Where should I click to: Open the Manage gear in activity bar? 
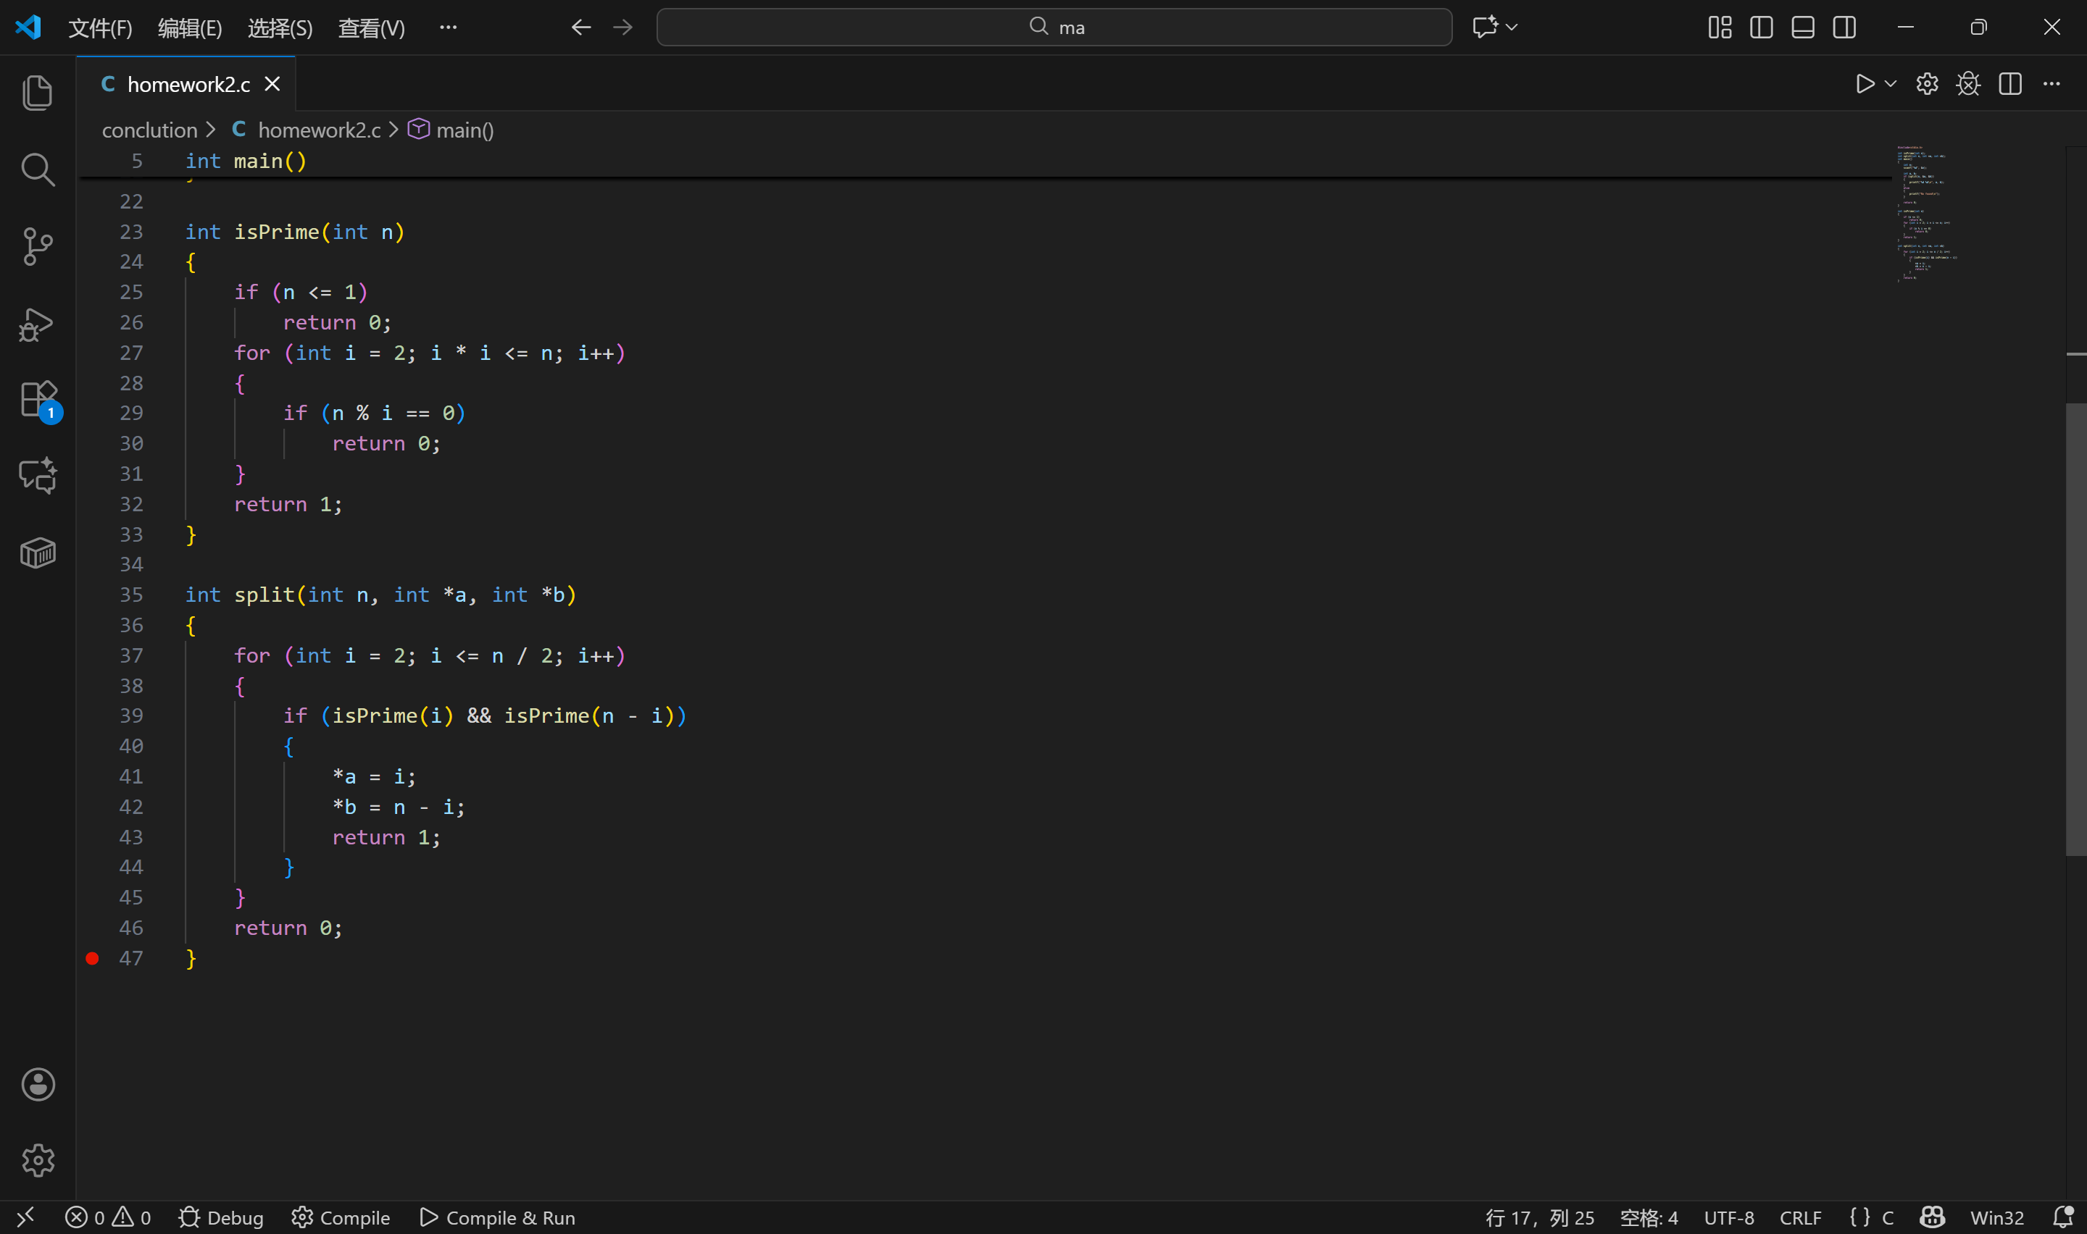38,1160
